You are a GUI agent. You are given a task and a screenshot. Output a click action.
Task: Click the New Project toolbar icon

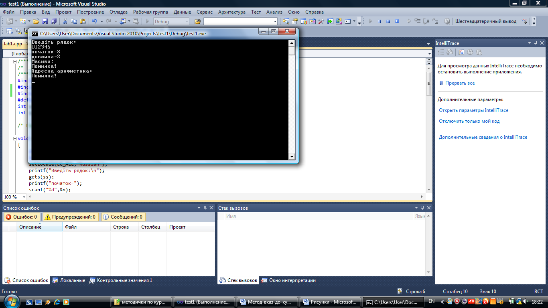[10, 21]
